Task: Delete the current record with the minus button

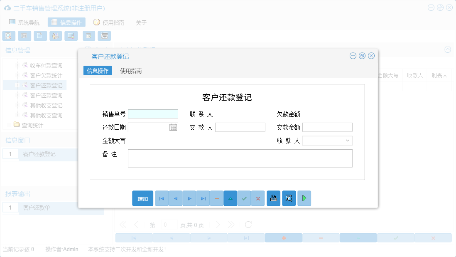Action: [x=216, y=198]
